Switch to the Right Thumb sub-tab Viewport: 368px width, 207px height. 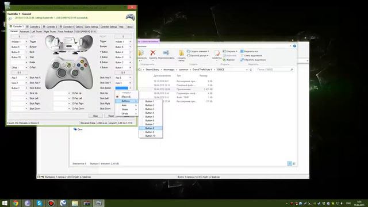pos(50,32)
